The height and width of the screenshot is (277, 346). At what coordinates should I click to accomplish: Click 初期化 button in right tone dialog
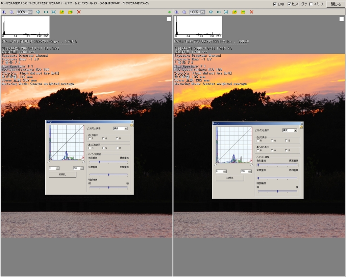pos(230,178)
